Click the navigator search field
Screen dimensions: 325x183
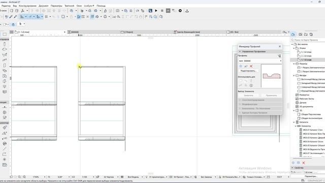(x=308, y=40)
